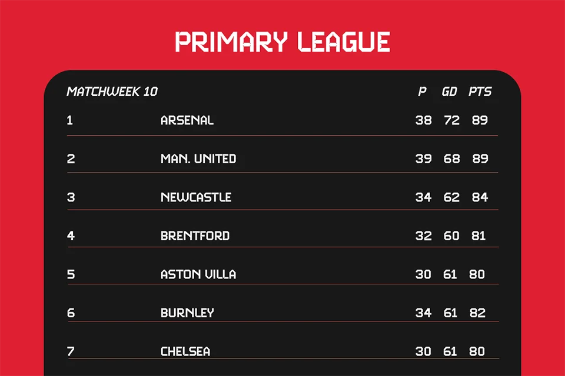Click the Primary League title
565x376 pixels.
point(282,42)
